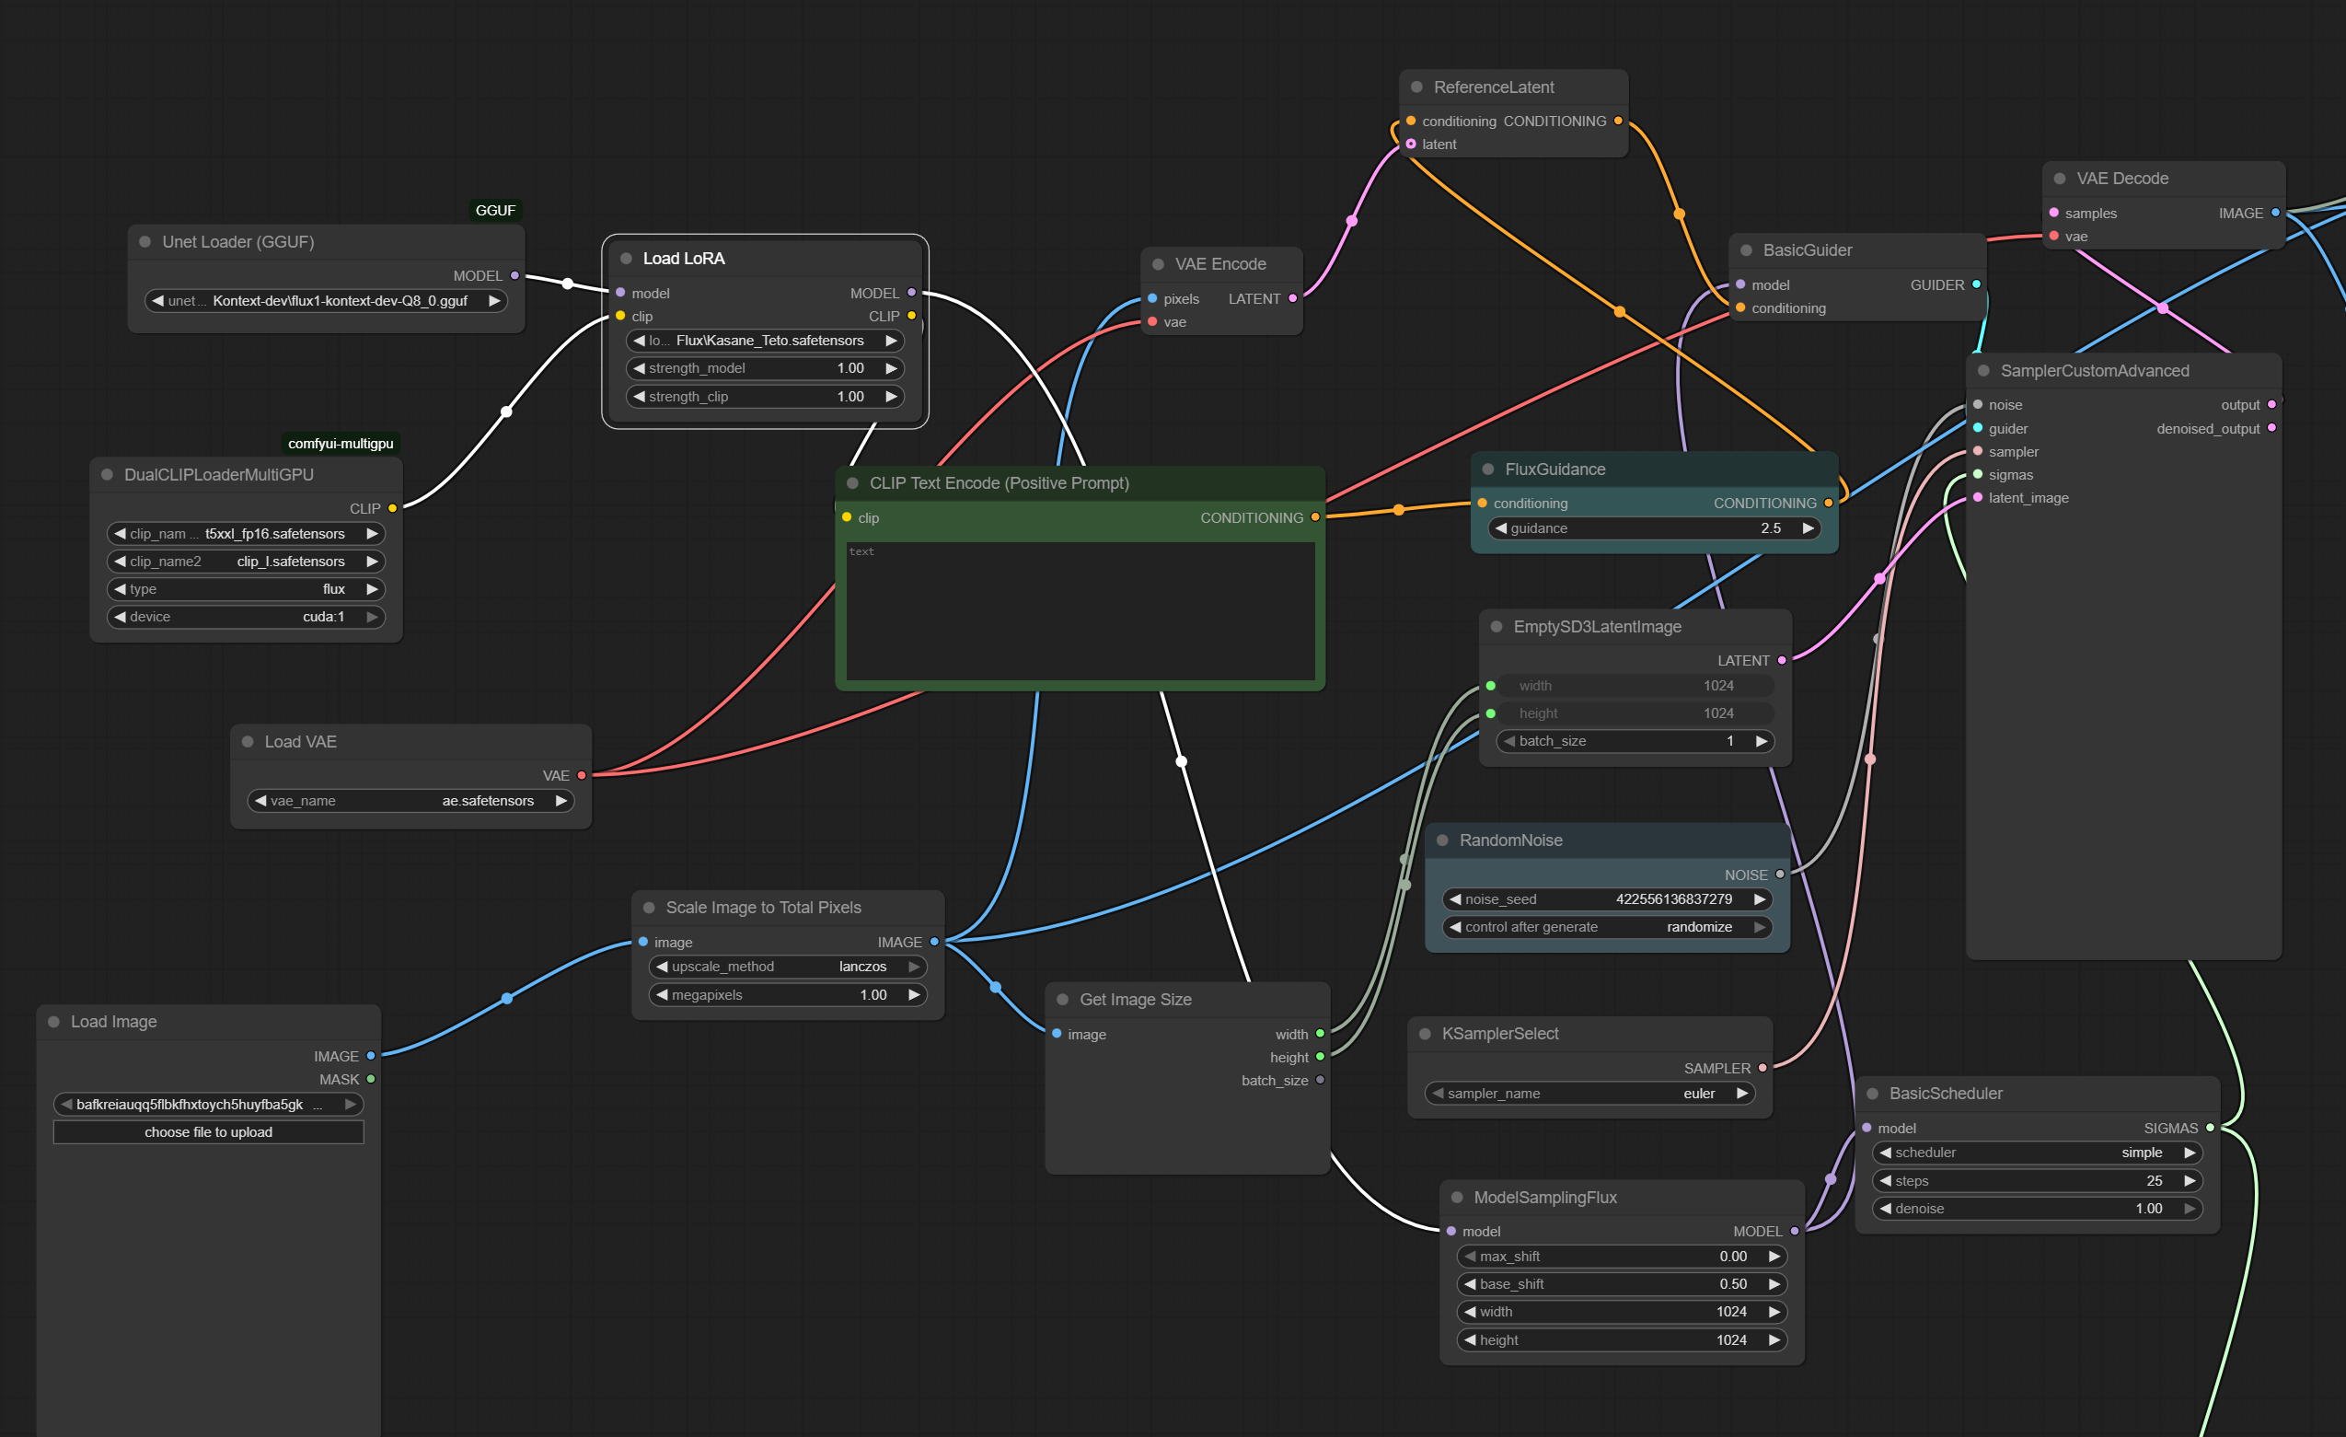Click Get Image Size width output socket

[1320, 1033]
